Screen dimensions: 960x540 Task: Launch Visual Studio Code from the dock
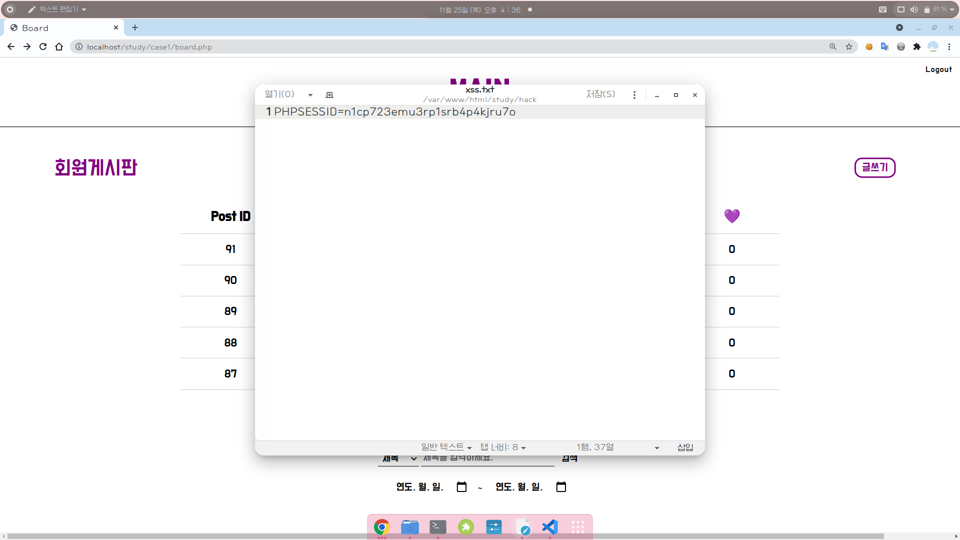tap(549, 527)
